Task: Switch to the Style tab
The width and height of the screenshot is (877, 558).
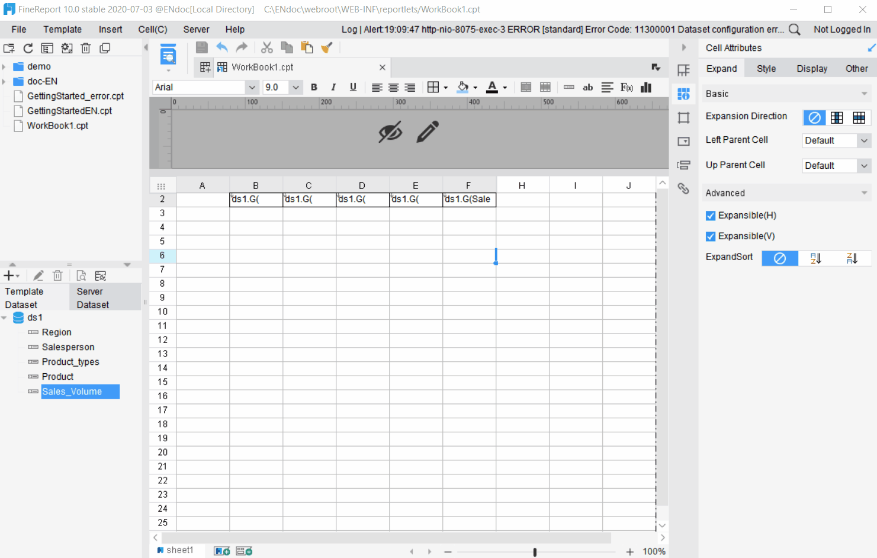Action: click(x=766, y=69)
